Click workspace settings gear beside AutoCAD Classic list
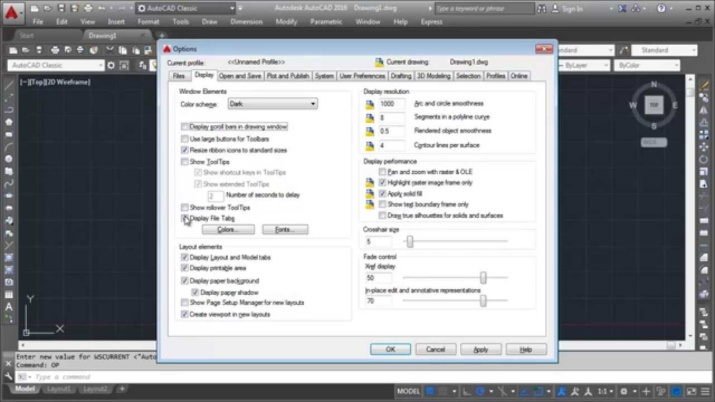 (111, 65)
